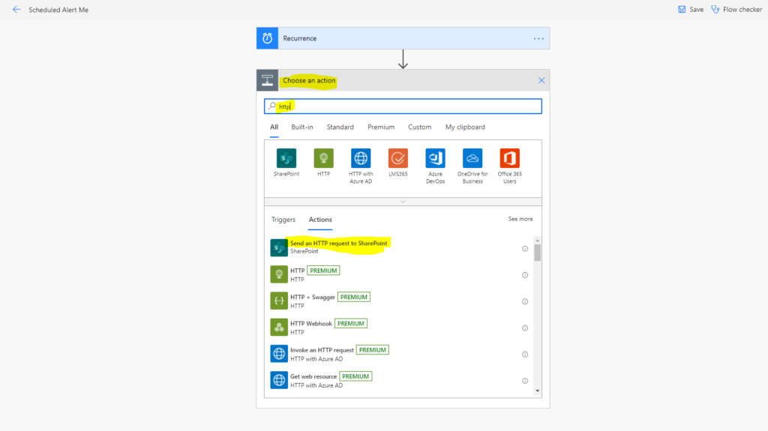
Task: Select the Invoke an HTTP request action
Action: 399,354
